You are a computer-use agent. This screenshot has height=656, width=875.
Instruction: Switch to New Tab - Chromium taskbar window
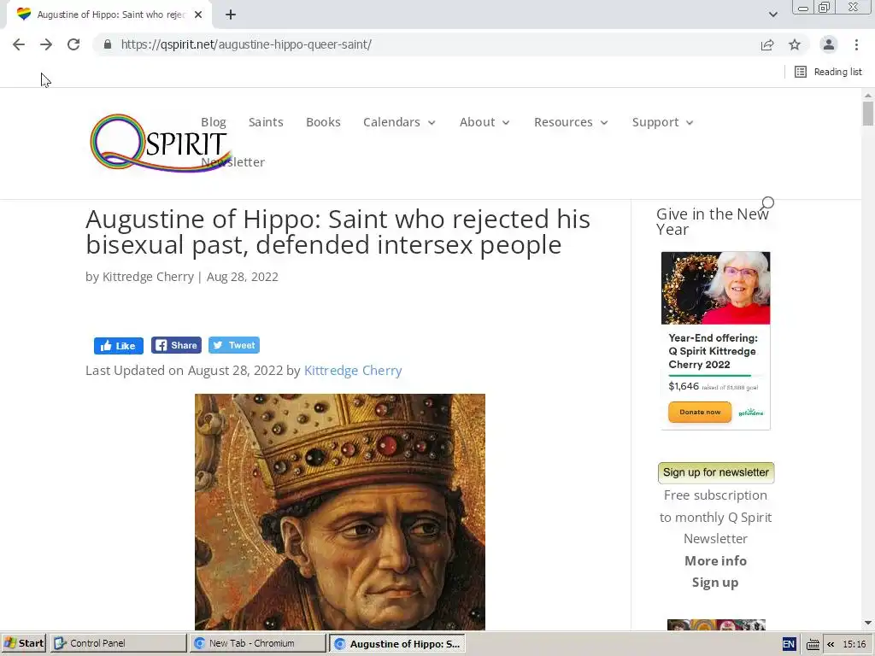click(x=258, y=643)
